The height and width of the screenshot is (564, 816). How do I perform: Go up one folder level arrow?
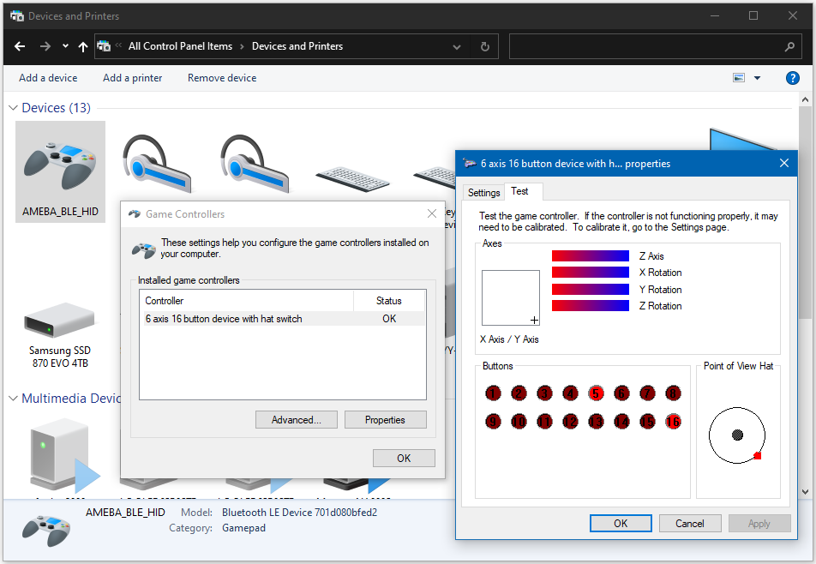tap(82, 46)
